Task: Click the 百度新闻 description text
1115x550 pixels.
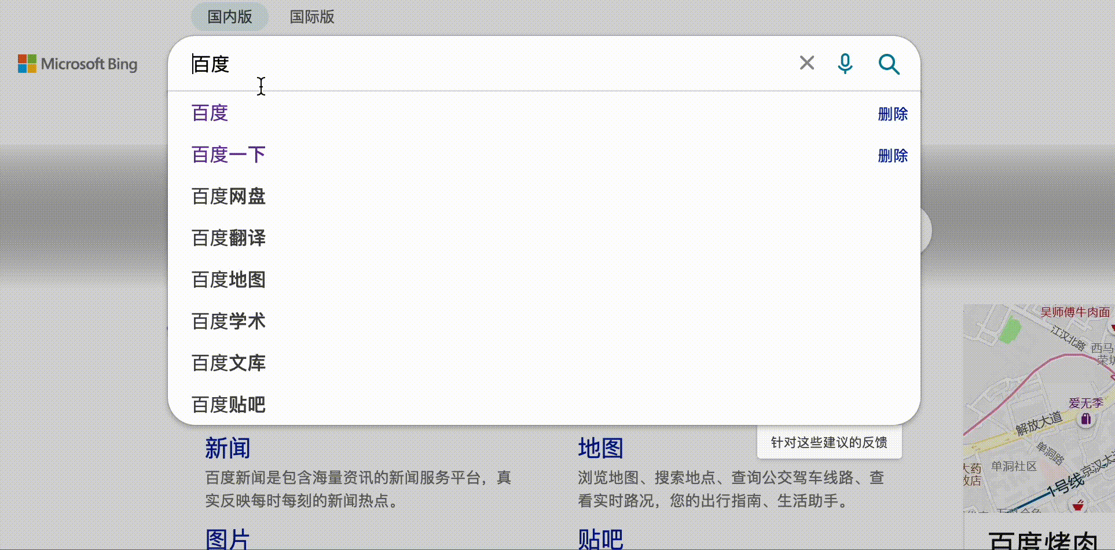Action: [x=358, y=489]
